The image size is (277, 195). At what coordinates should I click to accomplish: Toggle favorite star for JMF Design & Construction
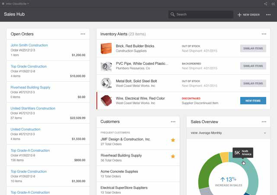coord(173,140)
